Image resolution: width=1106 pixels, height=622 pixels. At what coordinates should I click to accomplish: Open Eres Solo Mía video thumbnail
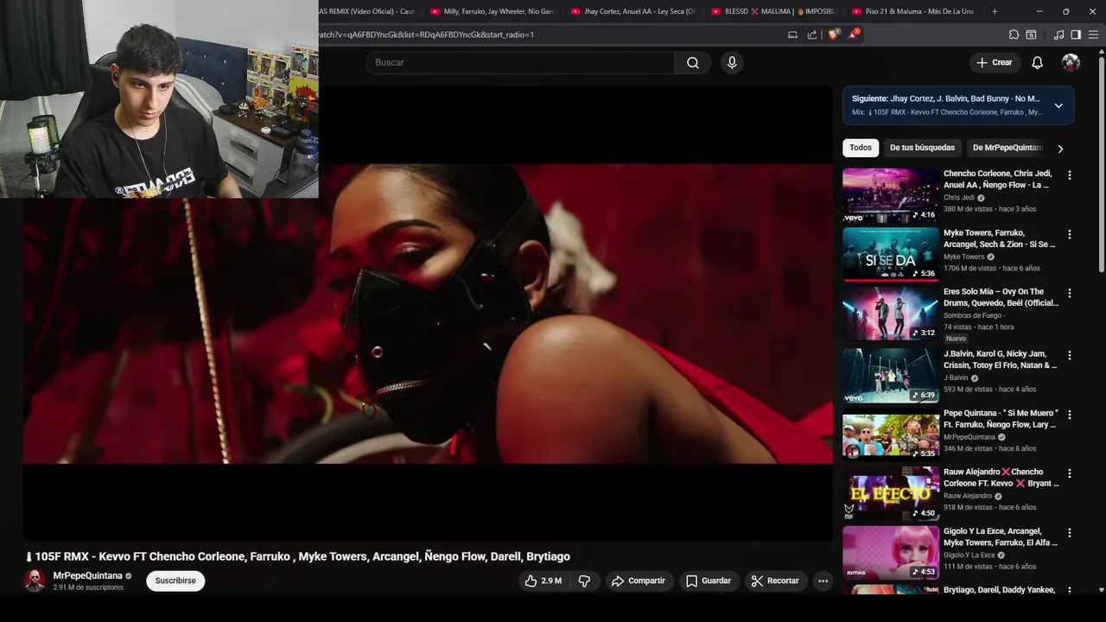tap(890, 314)
